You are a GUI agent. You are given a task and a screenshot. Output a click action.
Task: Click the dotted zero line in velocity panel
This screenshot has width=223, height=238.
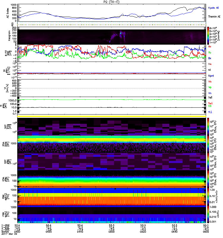coord(112,88)
